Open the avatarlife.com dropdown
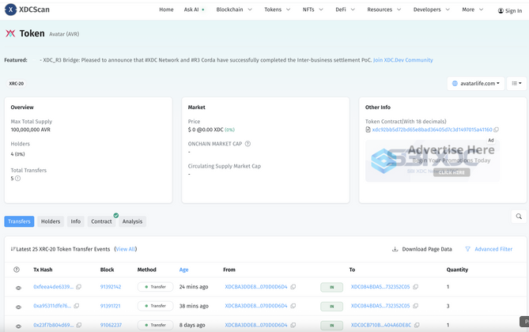The image size is (529, 332). (476, 83)
